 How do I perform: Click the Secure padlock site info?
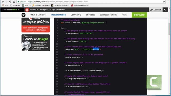(21, 2)
